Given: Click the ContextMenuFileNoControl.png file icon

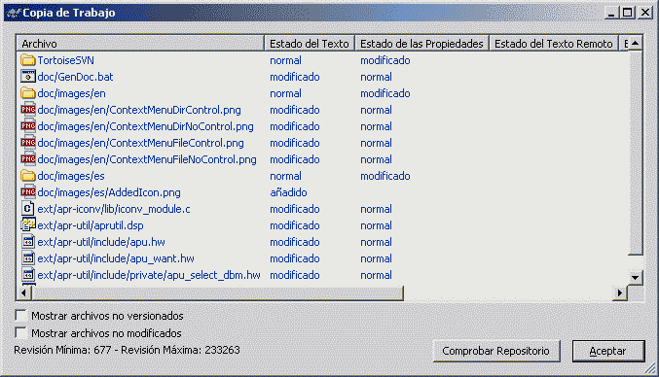Looking at the screenshot, I should click(27, 159).
